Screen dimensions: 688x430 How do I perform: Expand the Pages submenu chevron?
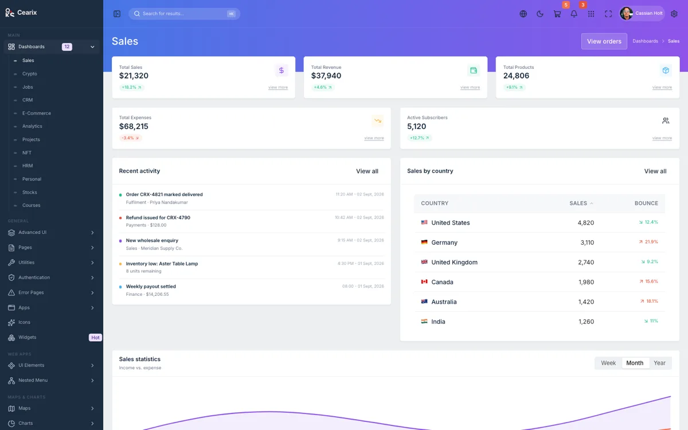pyautogui.click(x=92, y=248)
